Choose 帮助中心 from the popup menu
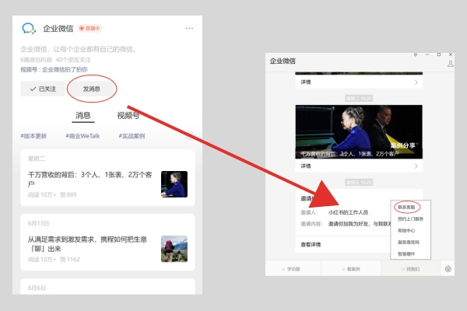Image resolution: width=467 pixels, height=311 pixels. click(x=406, y=230)
